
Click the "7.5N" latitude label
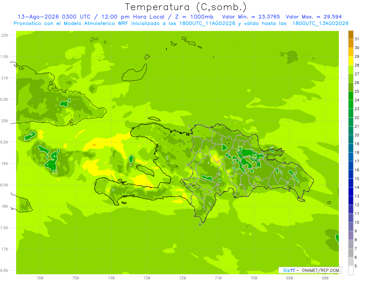point(5,228)
